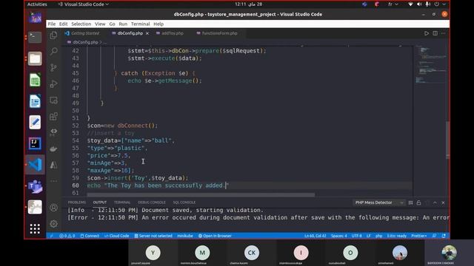Open the Help menu

point(158,24)
